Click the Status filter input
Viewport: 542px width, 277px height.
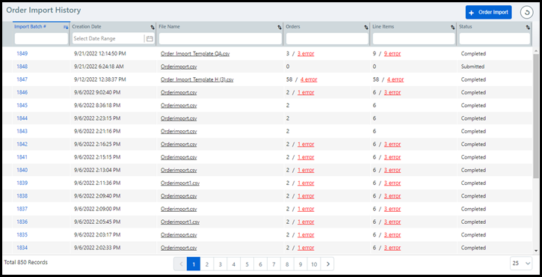[494, 39]
